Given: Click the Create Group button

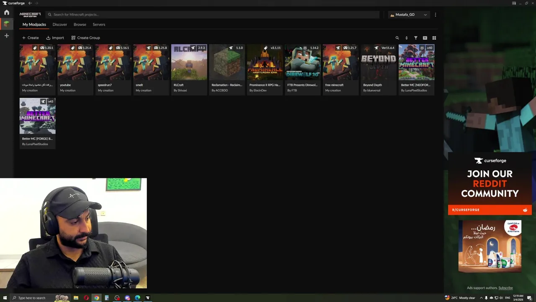Looking at the screenshot, I should click(85, 38).
